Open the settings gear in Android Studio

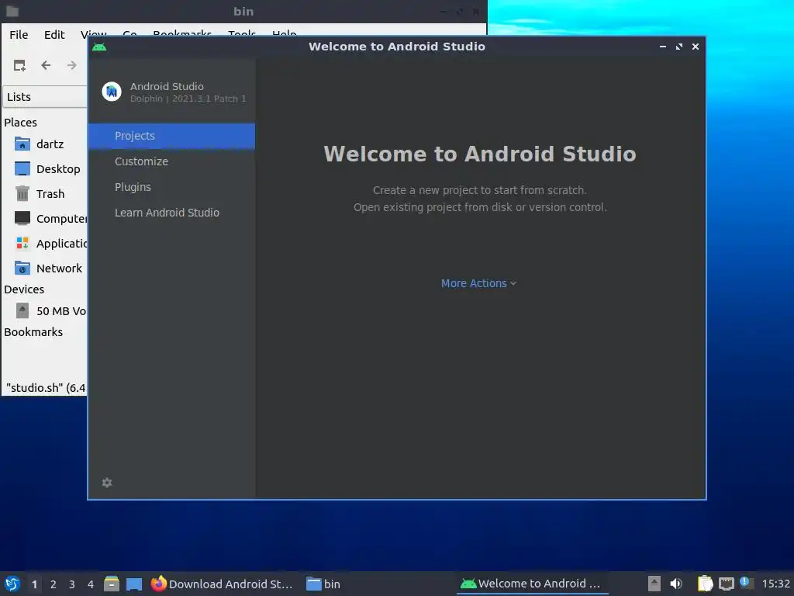107,483
